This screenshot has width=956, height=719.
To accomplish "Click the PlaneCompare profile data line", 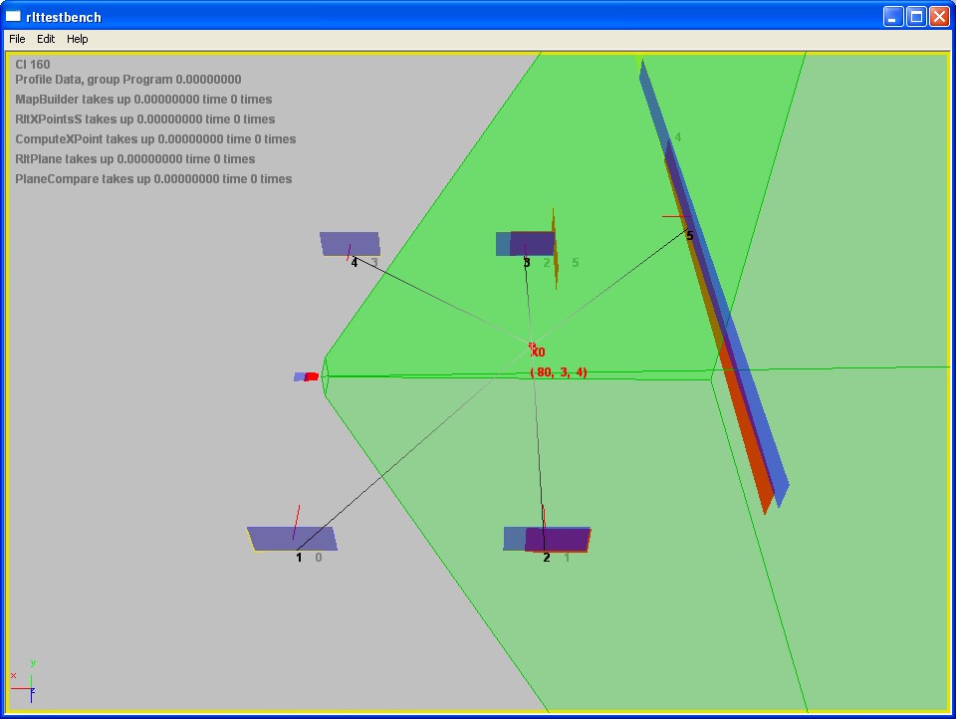I will [153, 179].
